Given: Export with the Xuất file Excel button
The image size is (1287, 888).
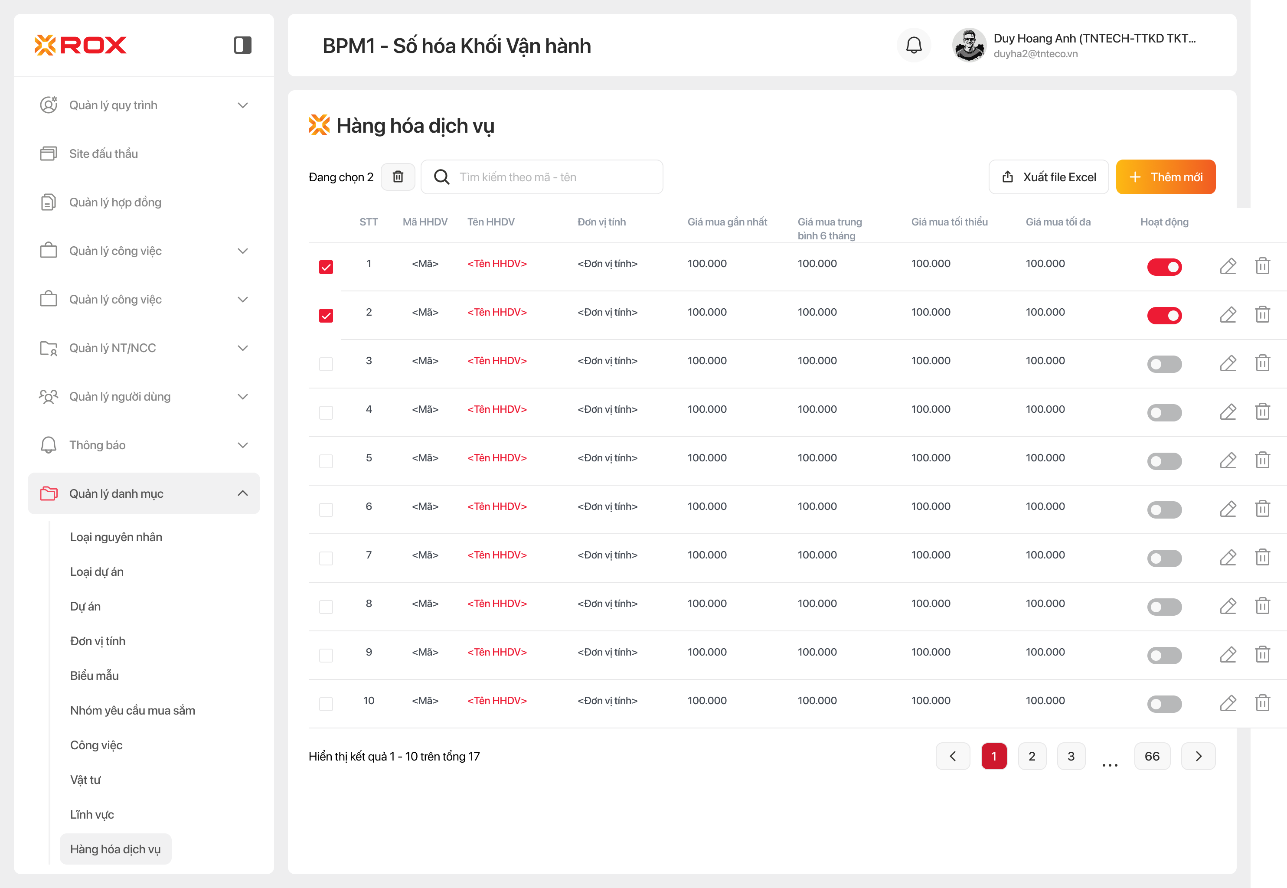Looking at the screenshot, I should (1049, 177).
